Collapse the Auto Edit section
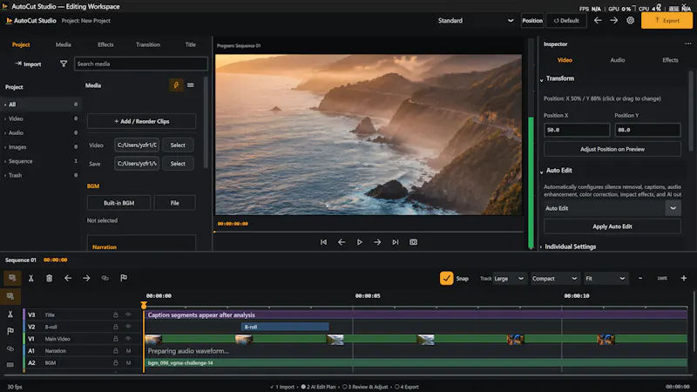Viewport: 697px width, 392px height. click(x=541, y=172)
